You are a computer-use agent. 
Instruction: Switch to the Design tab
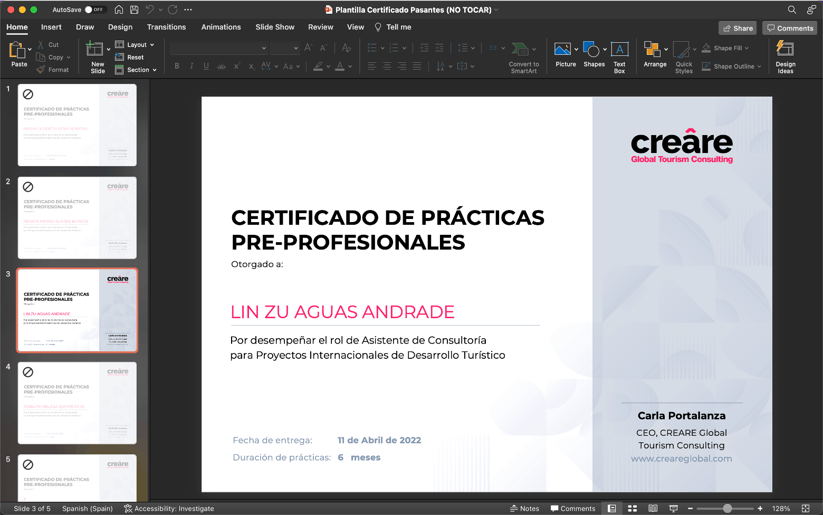click(x=120, y=27)
